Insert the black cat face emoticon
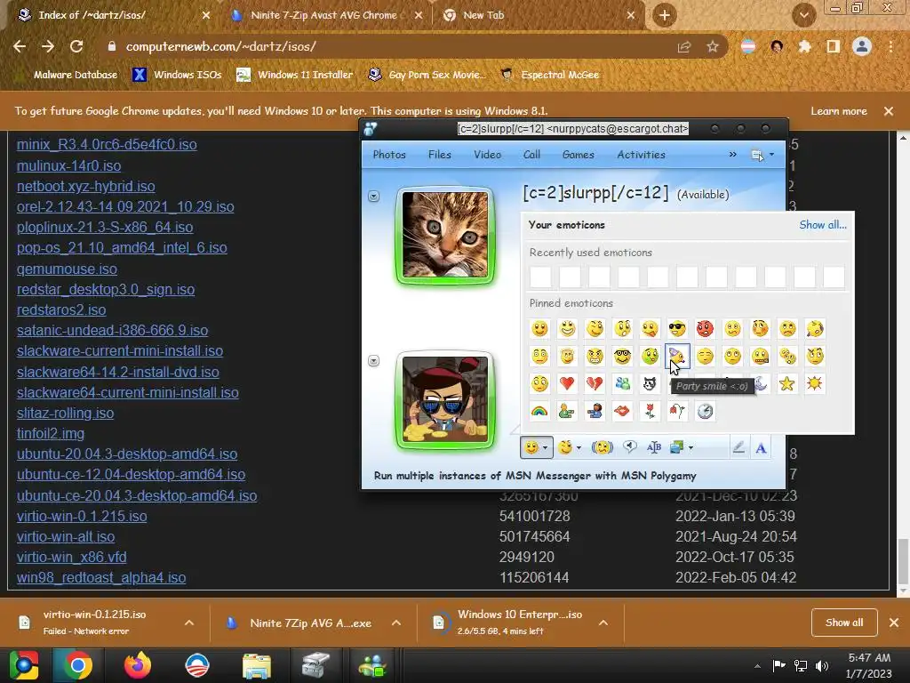 point(650,383)
